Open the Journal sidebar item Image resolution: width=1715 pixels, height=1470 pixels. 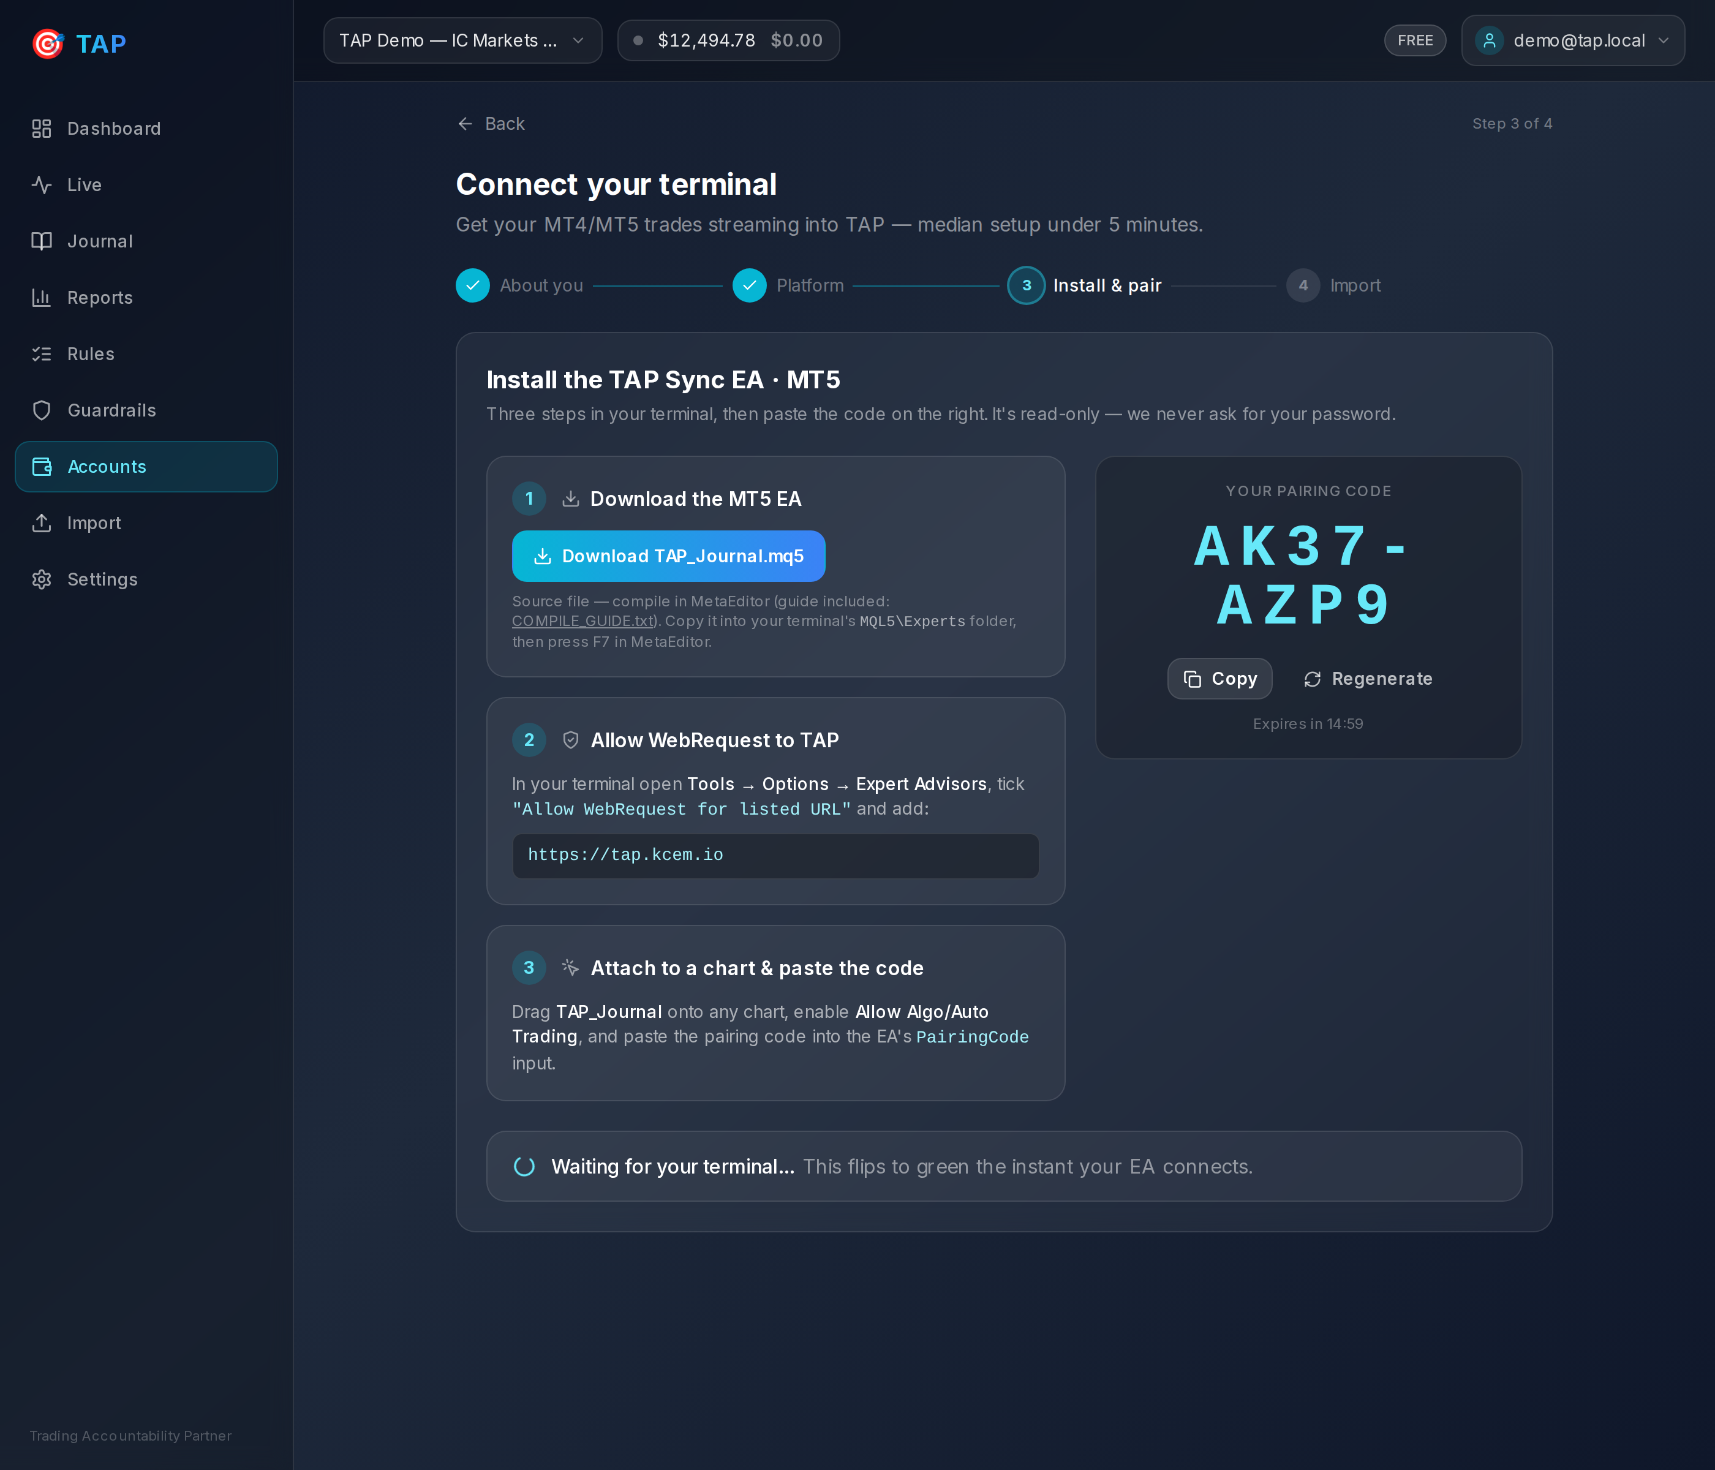point(146,241)
